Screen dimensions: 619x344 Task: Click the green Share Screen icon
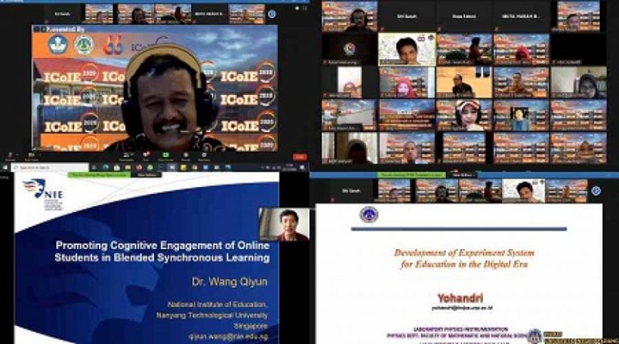[x=166, y=155]
